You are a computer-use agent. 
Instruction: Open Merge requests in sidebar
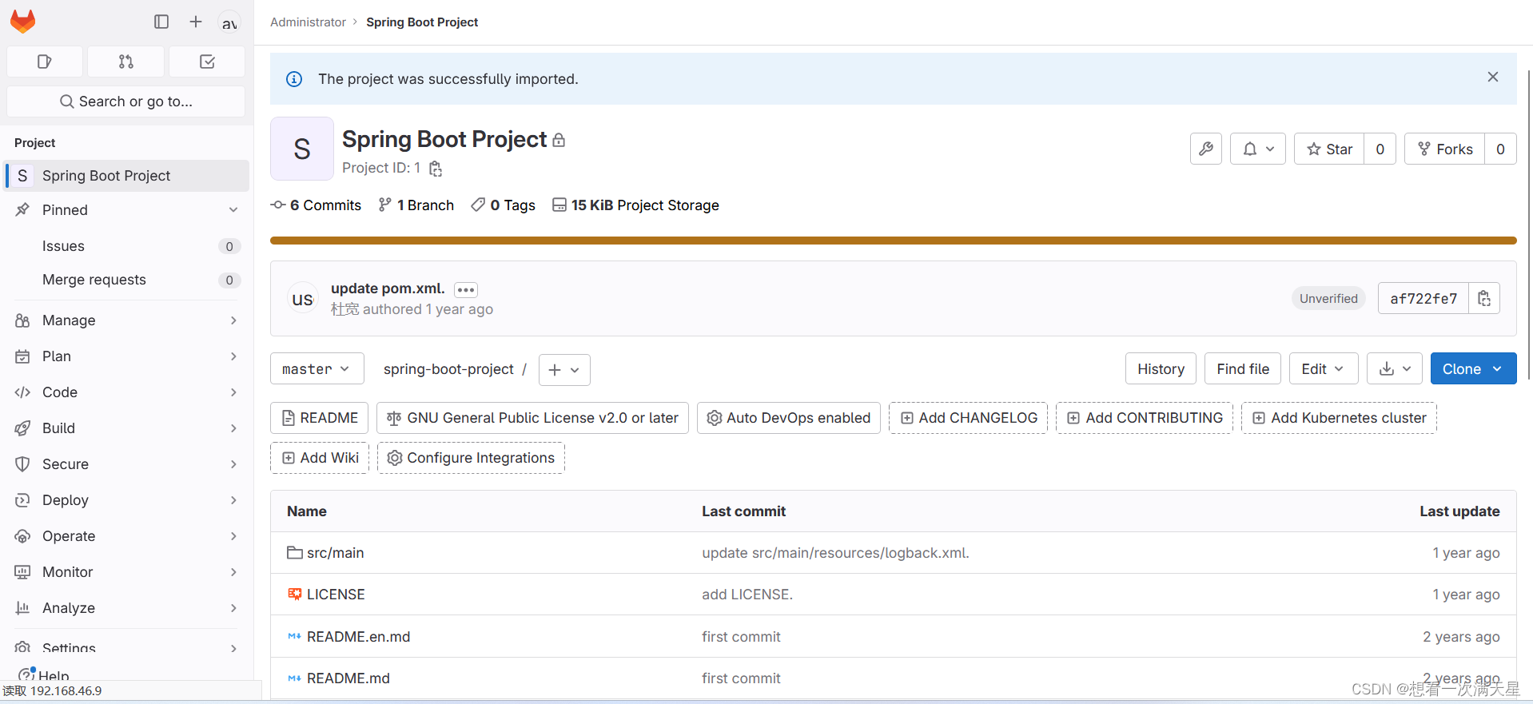point(128,280)
